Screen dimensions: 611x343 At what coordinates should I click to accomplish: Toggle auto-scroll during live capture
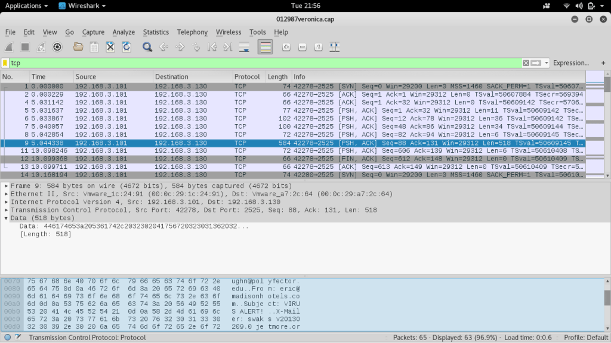244,47
